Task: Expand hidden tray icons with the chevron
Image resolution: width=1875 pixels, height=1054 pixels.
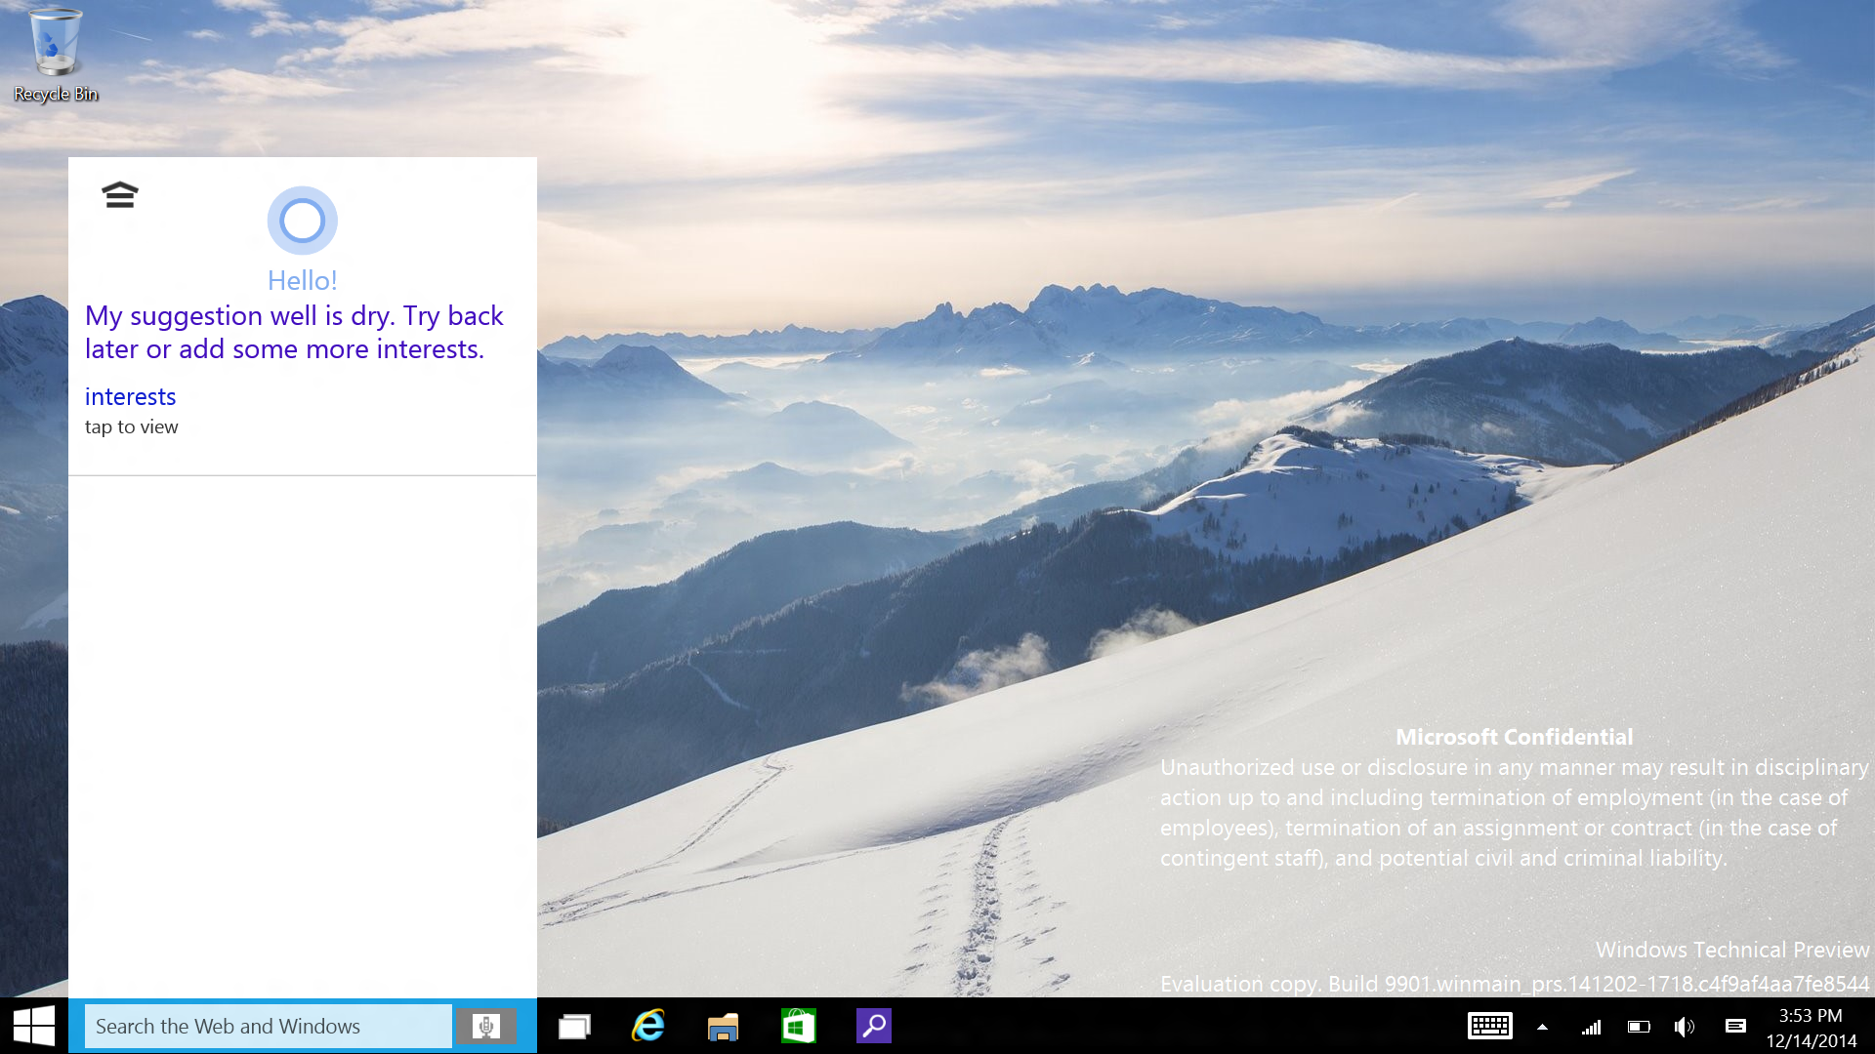Action: point(1543,1026)
